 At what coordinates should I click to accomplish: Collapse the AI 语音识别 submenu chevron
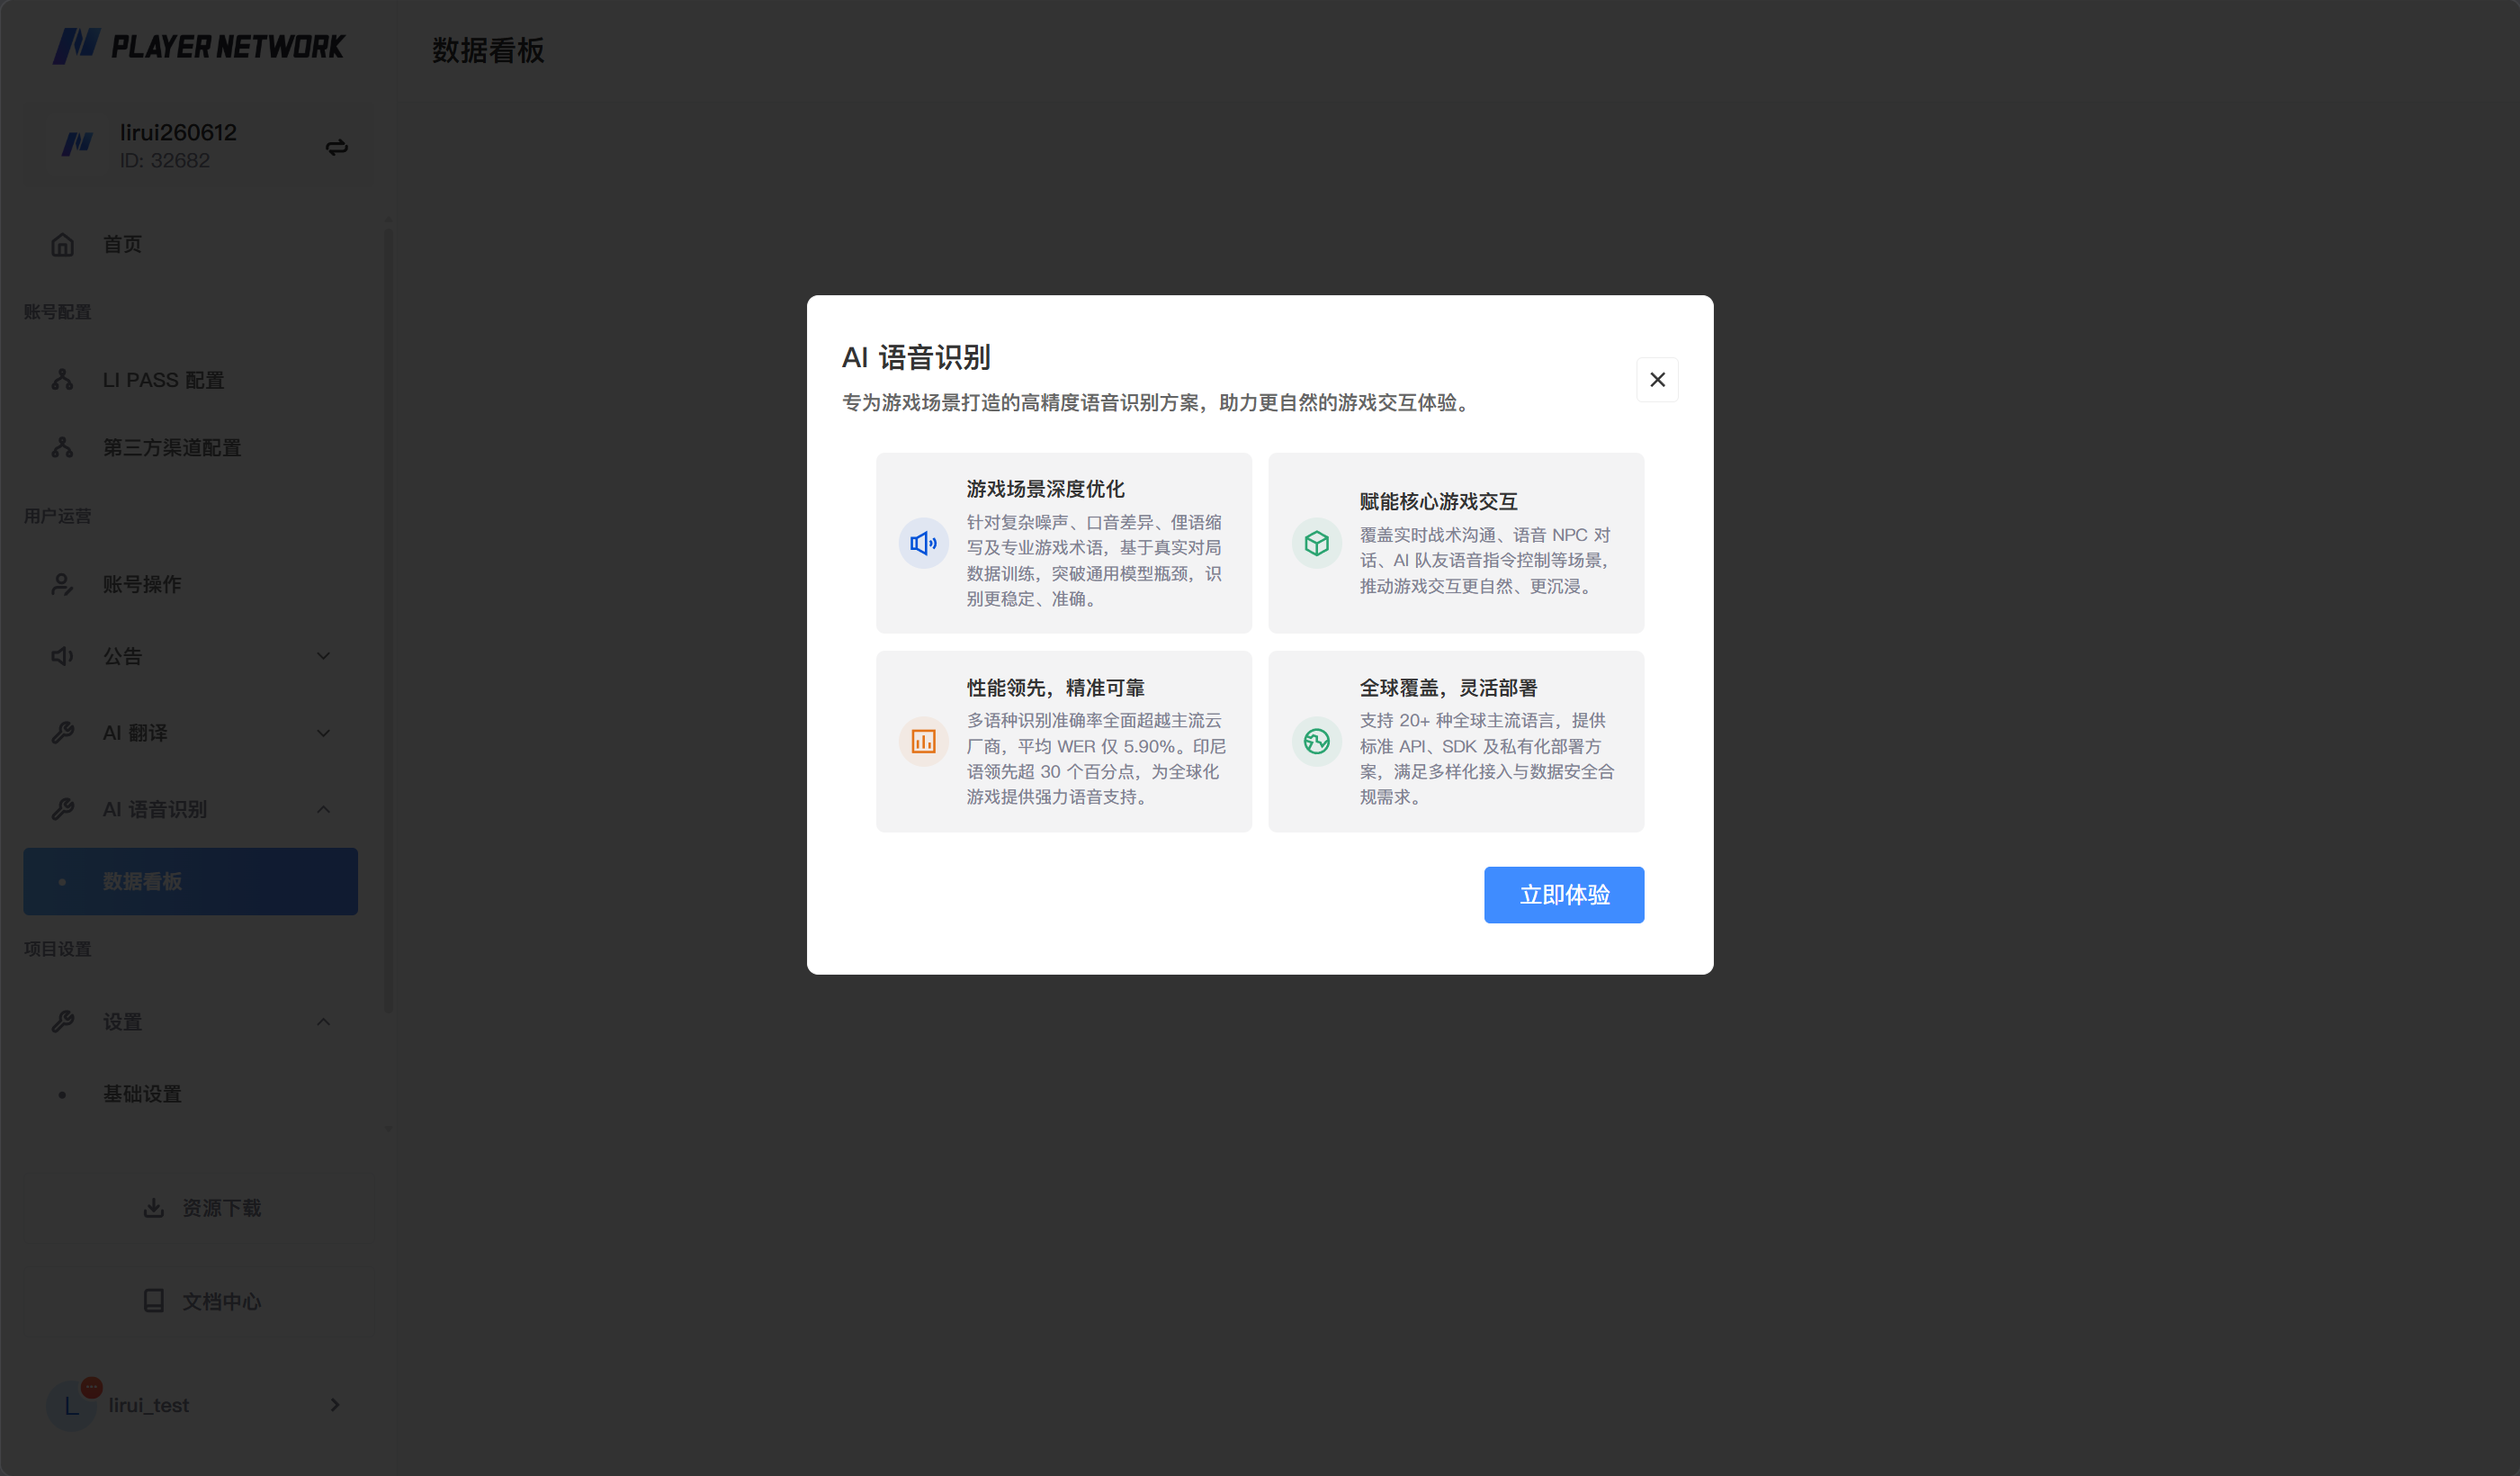[323, 808]
